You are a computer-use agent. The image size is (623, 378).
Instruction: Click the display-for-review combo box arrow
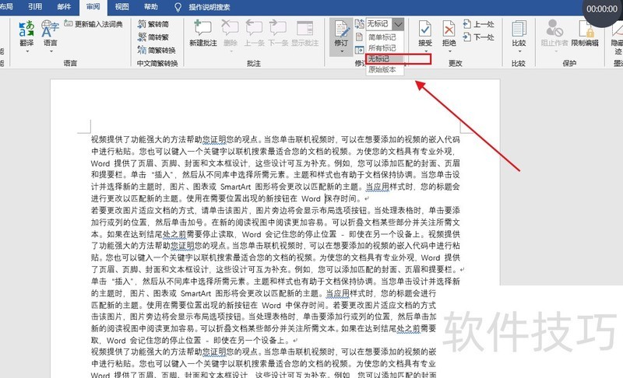[x=398, y=24]
